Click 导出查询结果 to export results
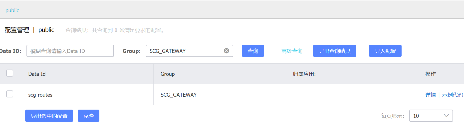The image size is (464, 126). (x=334, y=51)
